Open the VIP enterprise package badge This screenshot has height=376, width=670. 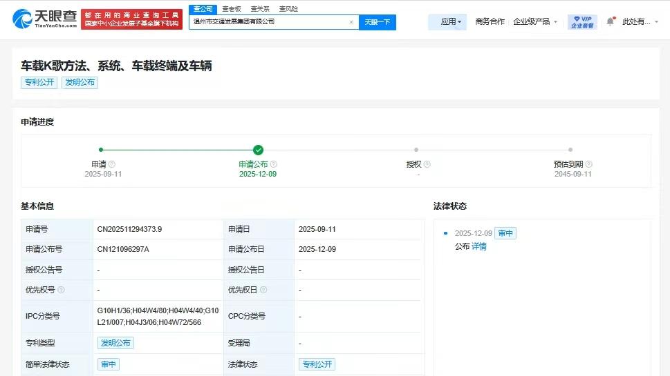582,22
